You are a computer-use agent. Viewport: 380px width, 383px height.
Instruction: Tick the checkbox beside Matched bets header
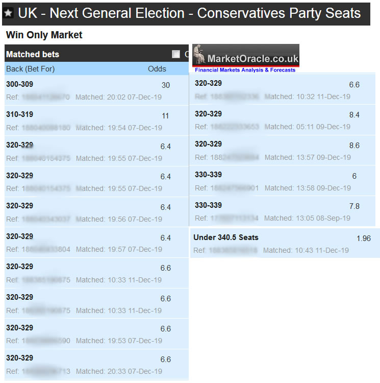tap(176, 54)
